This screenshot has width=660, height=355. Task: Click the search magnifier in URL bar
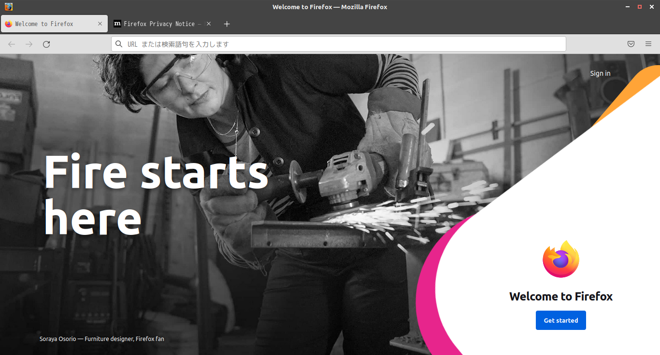click(x=119, y=44)
